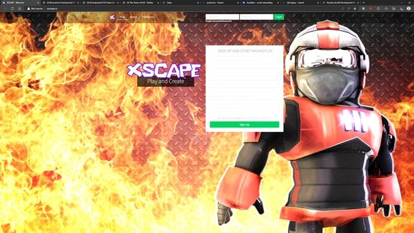Open the About nav link
414x233 pixels.
pos(133,17)
